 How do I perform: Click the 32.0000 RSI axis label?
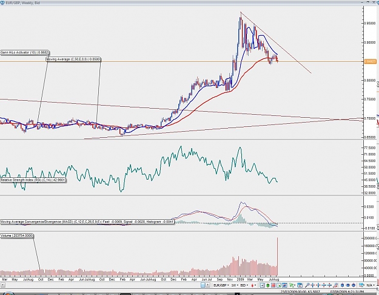tap(371, 193)
